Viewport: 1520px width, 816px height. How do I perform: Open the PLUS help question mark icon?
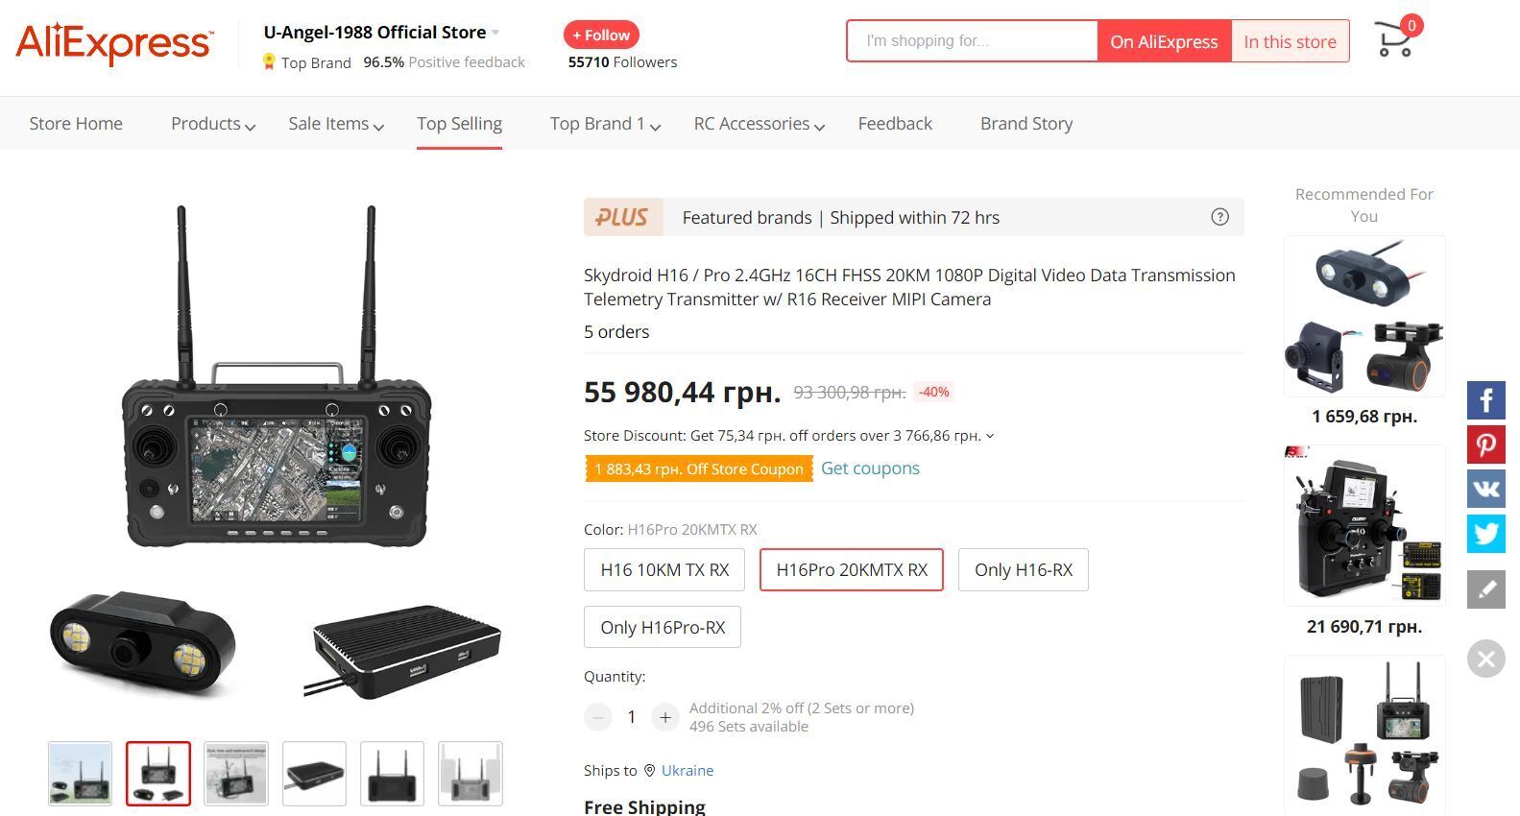tap(1219, 217)
